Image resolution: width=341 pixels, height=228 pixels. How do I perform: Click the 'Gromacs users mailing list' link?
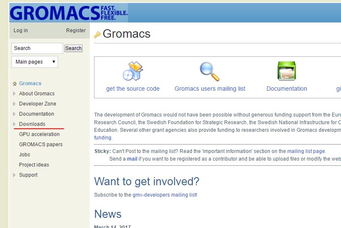pyautogui.click(x=210, y=89)
